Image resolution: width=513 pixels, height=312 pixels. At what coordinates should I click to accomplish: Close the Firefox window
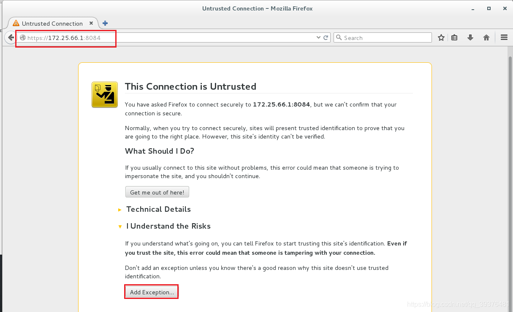pyautogui.click(x=504, y=8)
